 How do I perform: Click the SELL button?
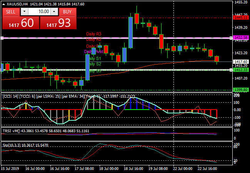point(11,12)
